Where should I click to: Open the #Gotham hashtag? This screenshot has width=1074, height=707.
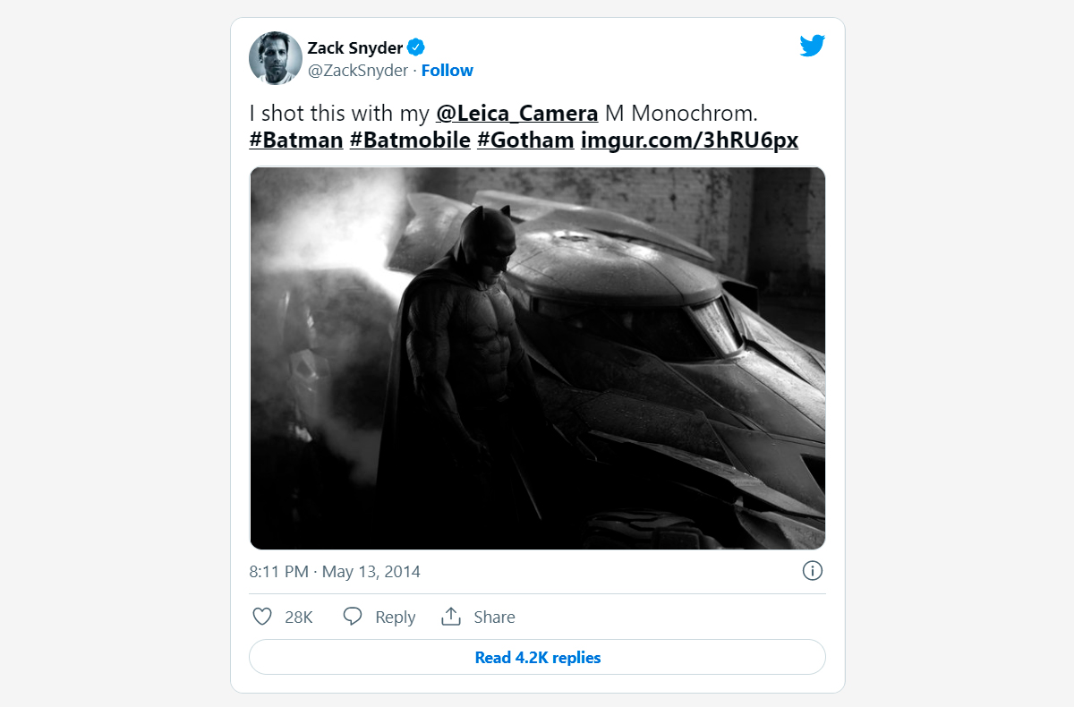coord(525,141)
